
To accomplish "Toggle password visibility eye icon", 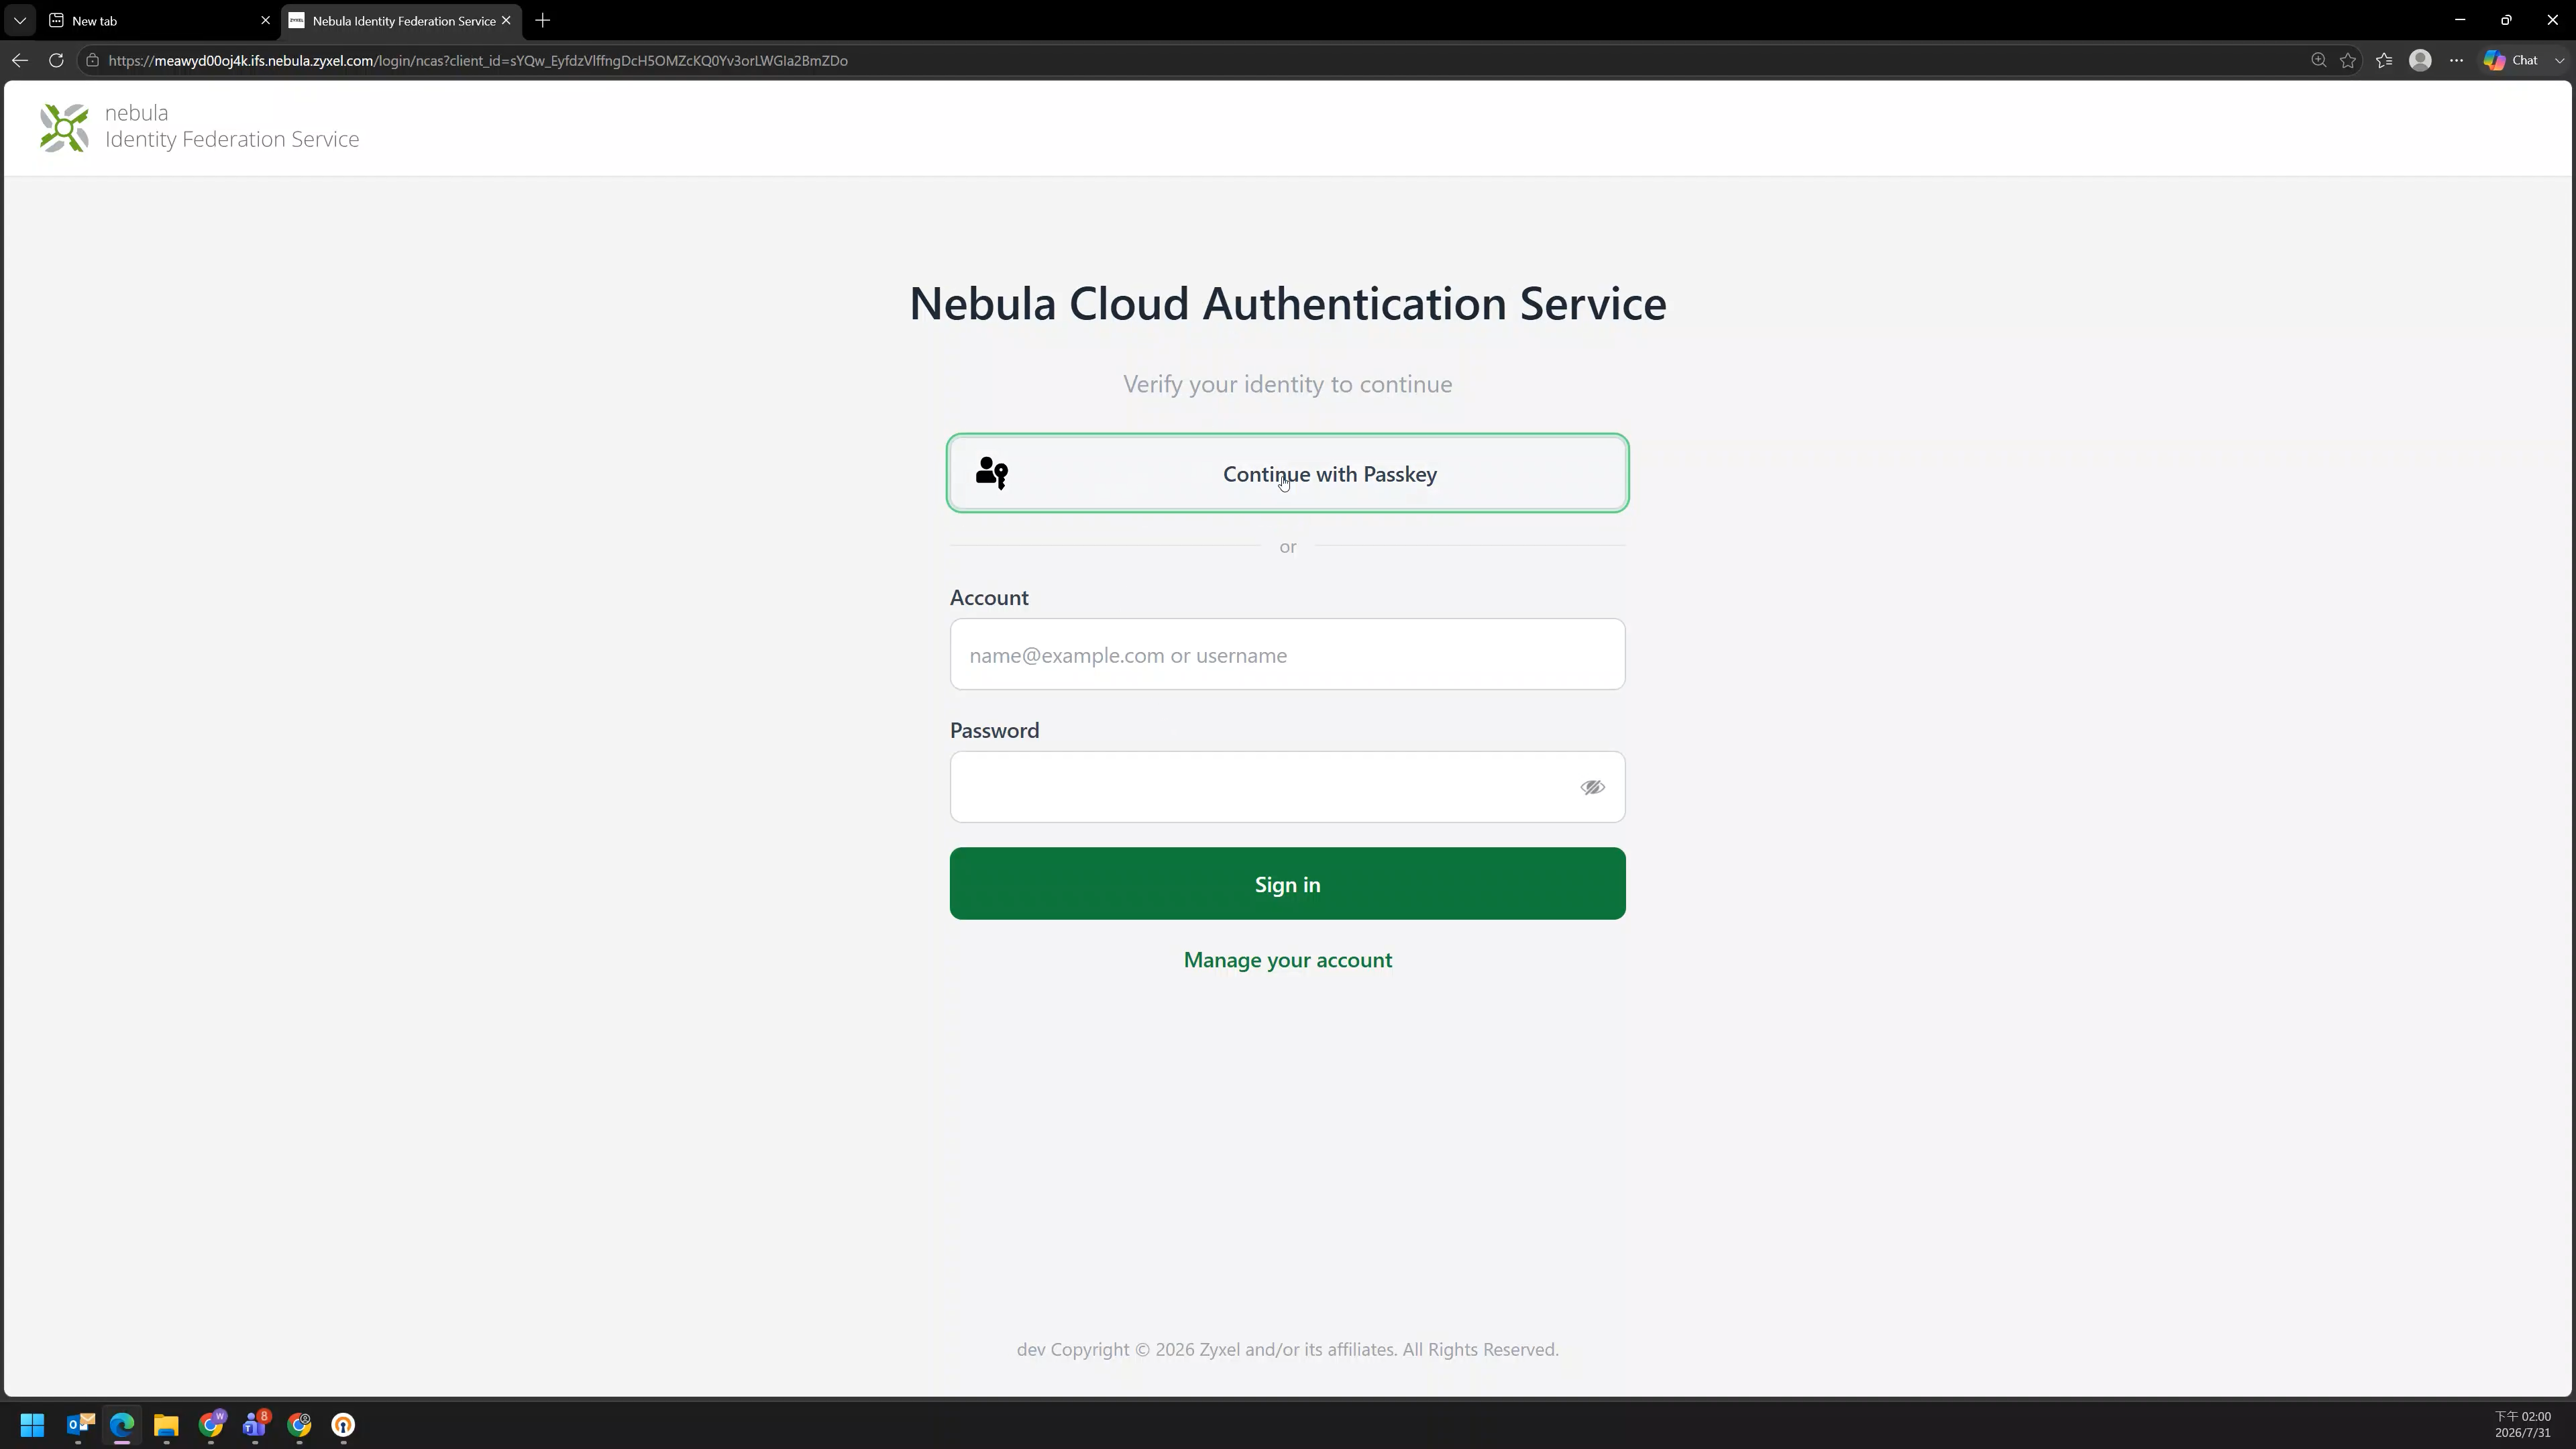I will click(x=1593, y=788).
